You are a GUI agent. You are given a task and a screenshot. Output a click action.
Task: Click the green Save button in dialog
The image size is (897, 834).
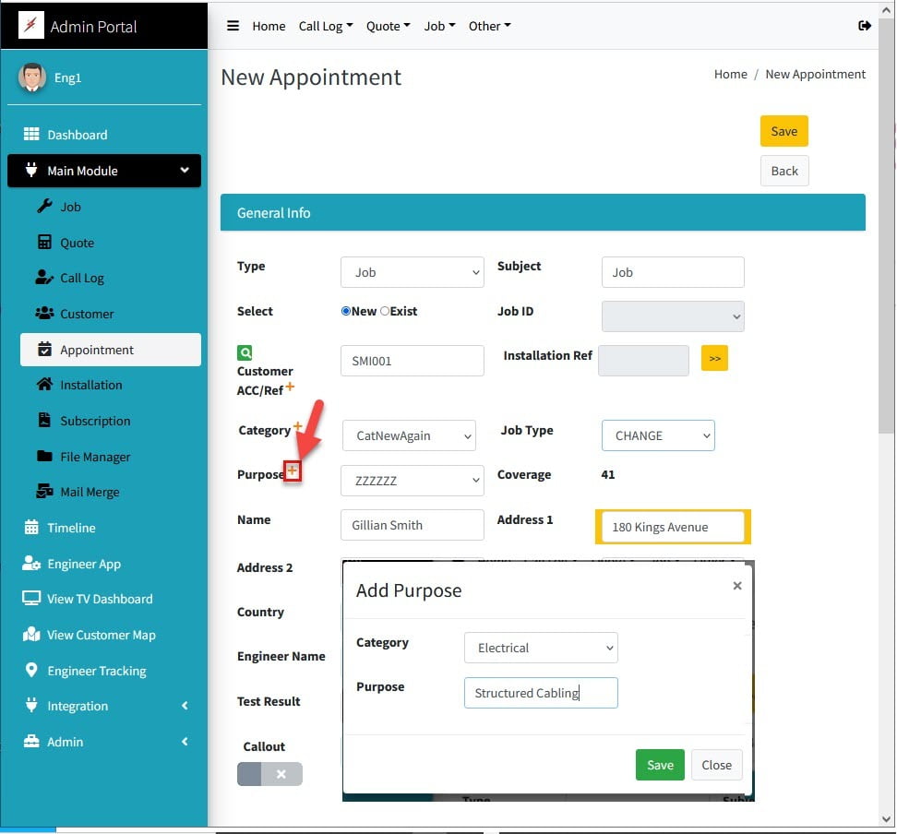pyautogui.click(x=660, y=765)
